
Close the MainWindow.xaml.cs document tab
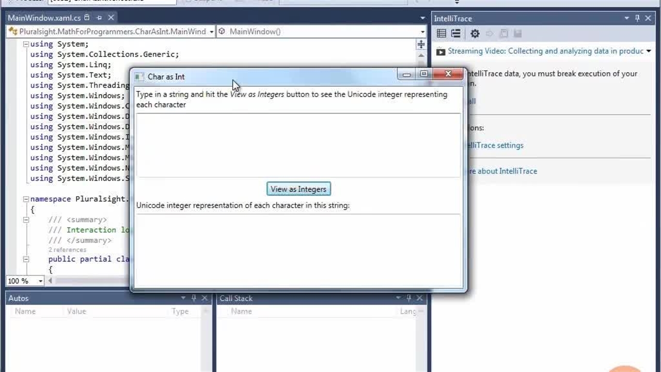point(111,18)
